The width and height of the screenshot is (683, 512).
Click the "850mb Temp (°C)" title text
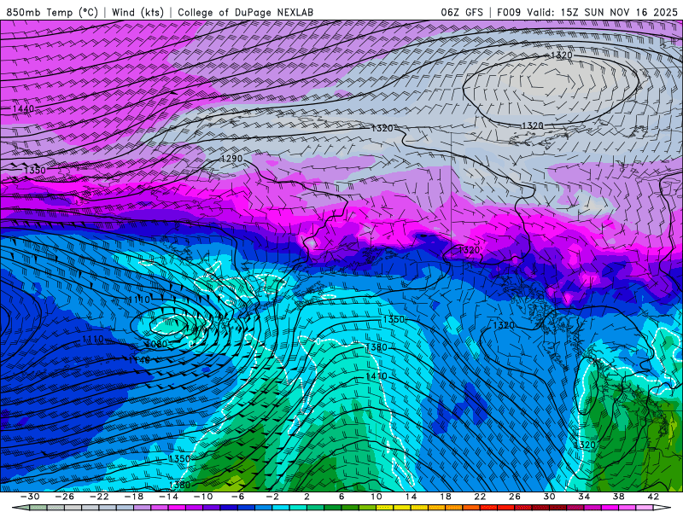pyautogui.click(x=52, y=12)
